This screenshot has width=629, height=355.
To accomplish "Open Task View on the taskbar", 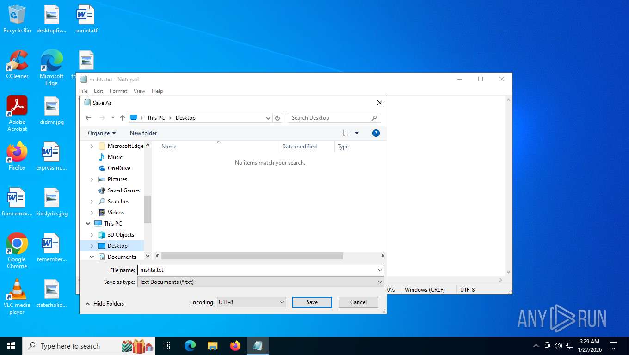I will click(166, 346).
